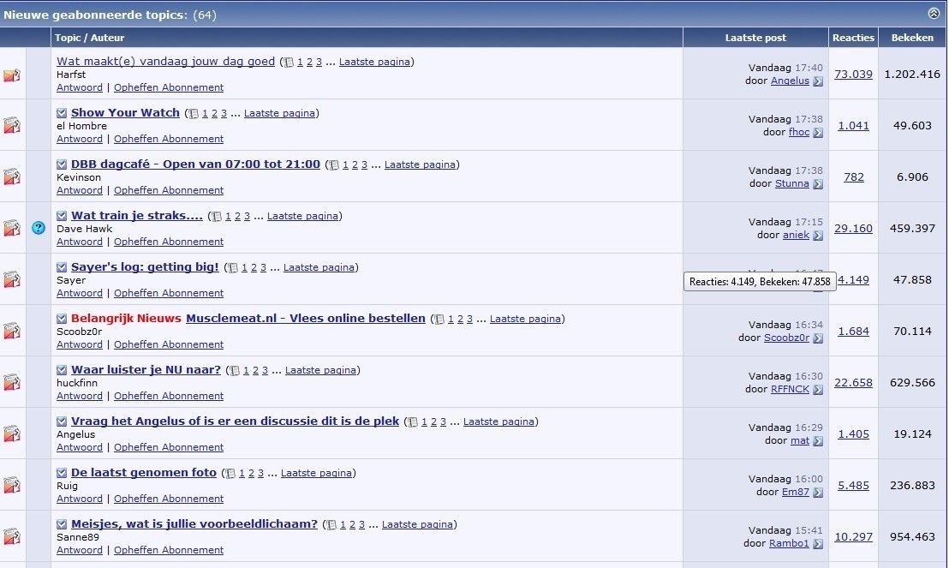Click reply count 22.658 for Waar luister je
This screenshot has width=949, height=568.
(853, 383)
